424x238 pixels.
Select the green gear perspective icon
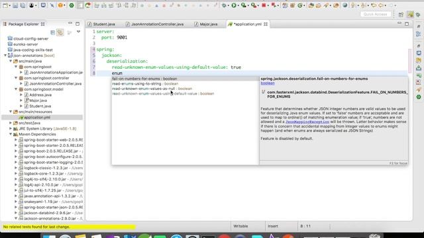pyautogui.click(x=418, y=15)
